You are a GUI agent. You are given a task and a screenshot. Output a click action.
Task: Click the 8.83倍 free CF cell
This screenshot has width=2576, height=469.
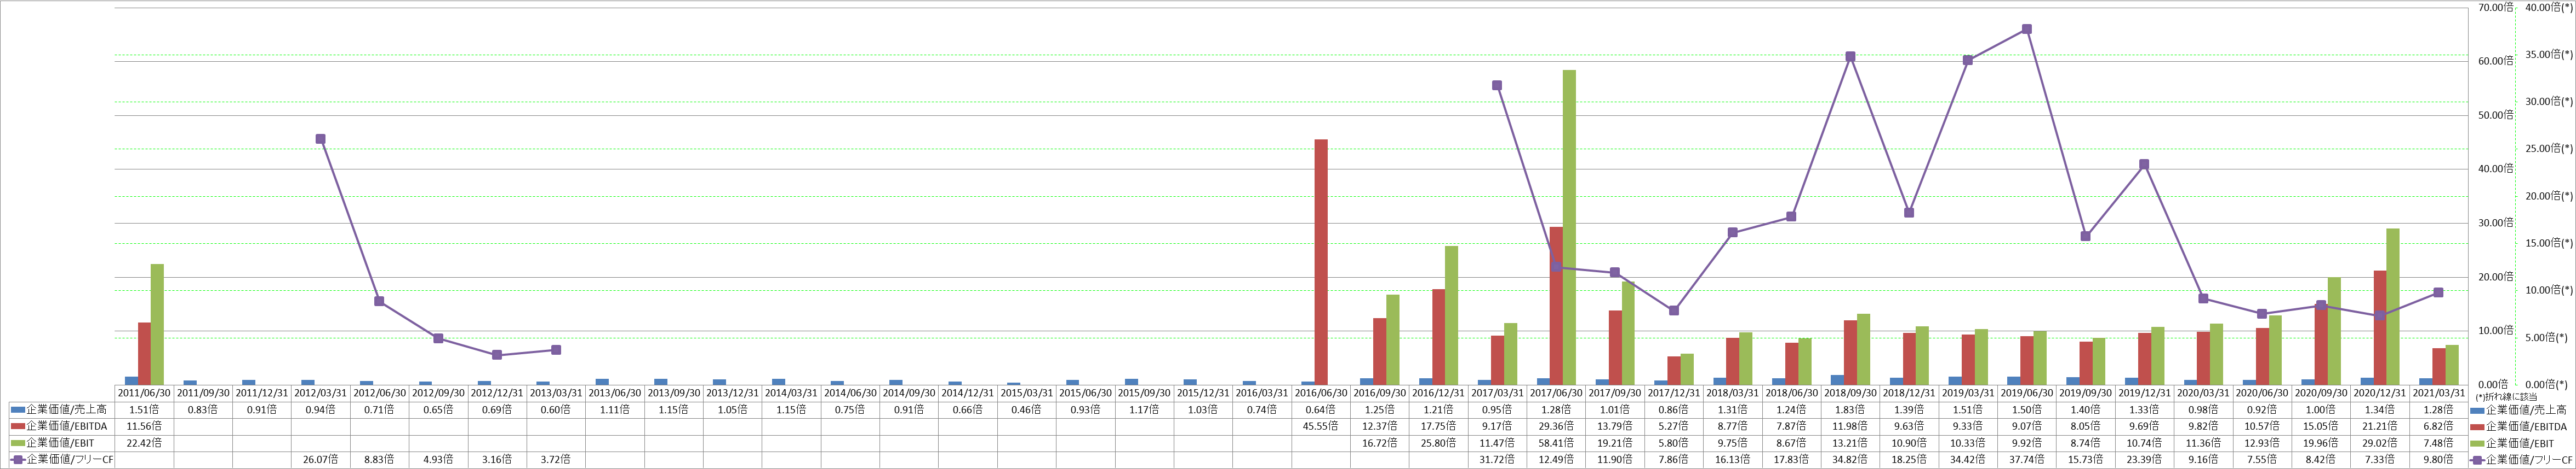(380, 459)
